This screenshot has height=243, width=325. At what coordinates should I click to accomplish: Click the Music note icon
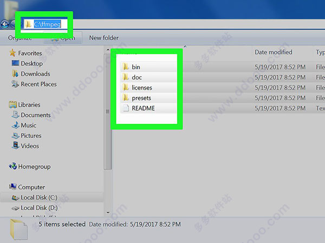tap(15, 125)
